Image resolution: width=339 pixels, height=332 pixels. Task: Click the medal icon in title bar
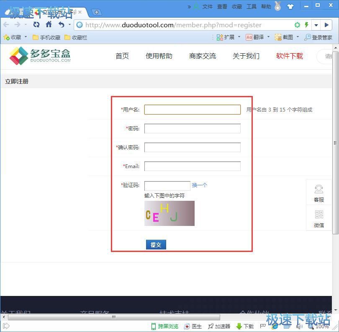pyautogui.click(x=278, y=6)
